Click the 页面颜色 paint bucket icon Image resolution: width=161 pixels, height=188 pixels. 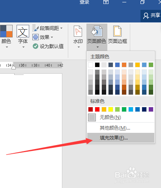(97, 31)
